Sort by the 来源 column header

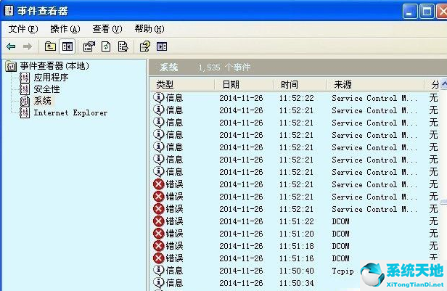click(376, 84)
